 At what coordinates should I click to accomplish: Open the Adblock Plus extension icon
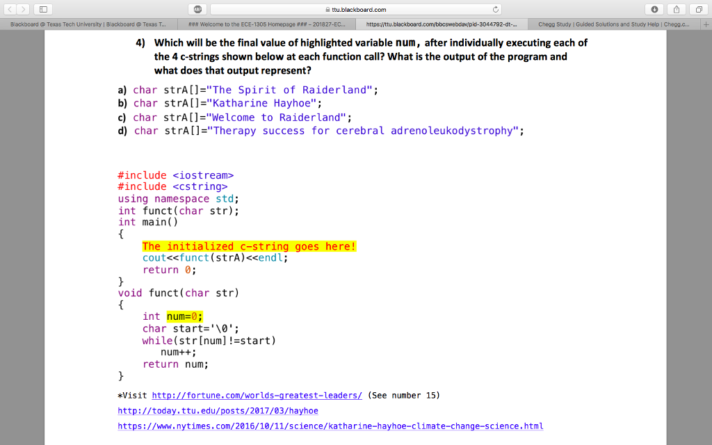(x=197, y=9)
